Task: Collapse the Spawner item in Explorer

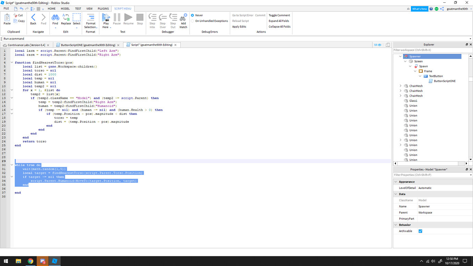Action: click(x=400, y=56)
